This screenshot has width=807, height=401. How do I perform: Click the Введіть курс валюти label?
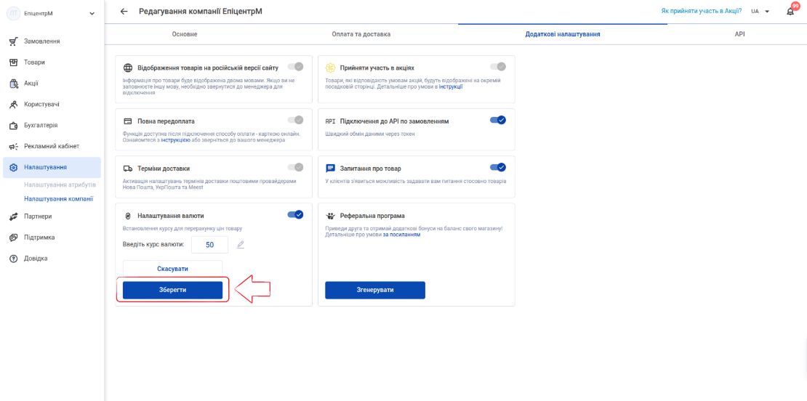(x=153, y=244)
